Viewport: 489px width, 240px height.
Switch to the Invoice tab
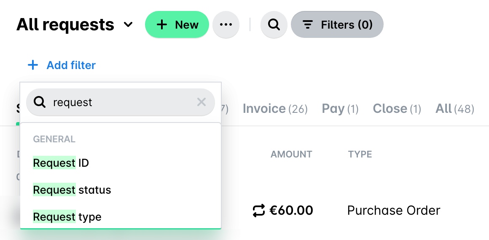[275, 109]
